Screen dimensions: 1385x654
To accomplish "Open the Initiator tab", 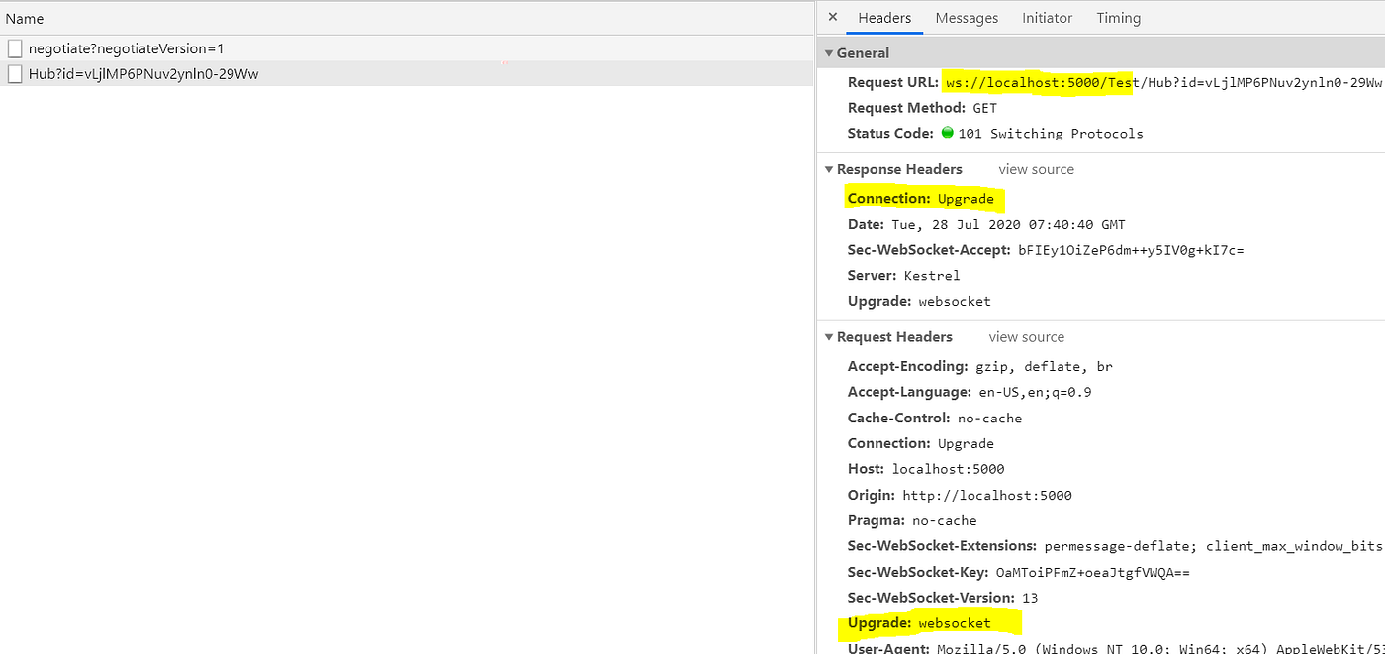I will click(1047, 17).
